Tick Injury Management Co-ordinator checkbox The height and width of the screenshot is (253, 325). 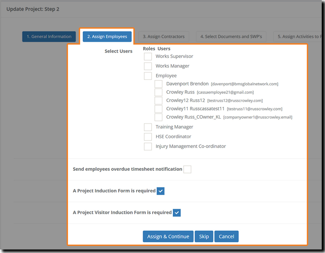(148, 147)
